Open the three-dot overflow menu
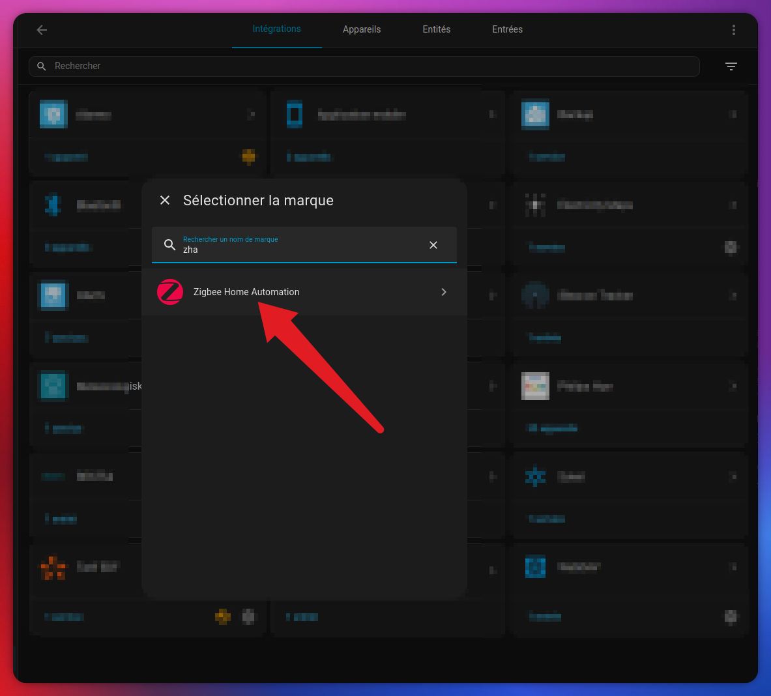The width and height of the screenshot is (771, 696). pos(733,30)
